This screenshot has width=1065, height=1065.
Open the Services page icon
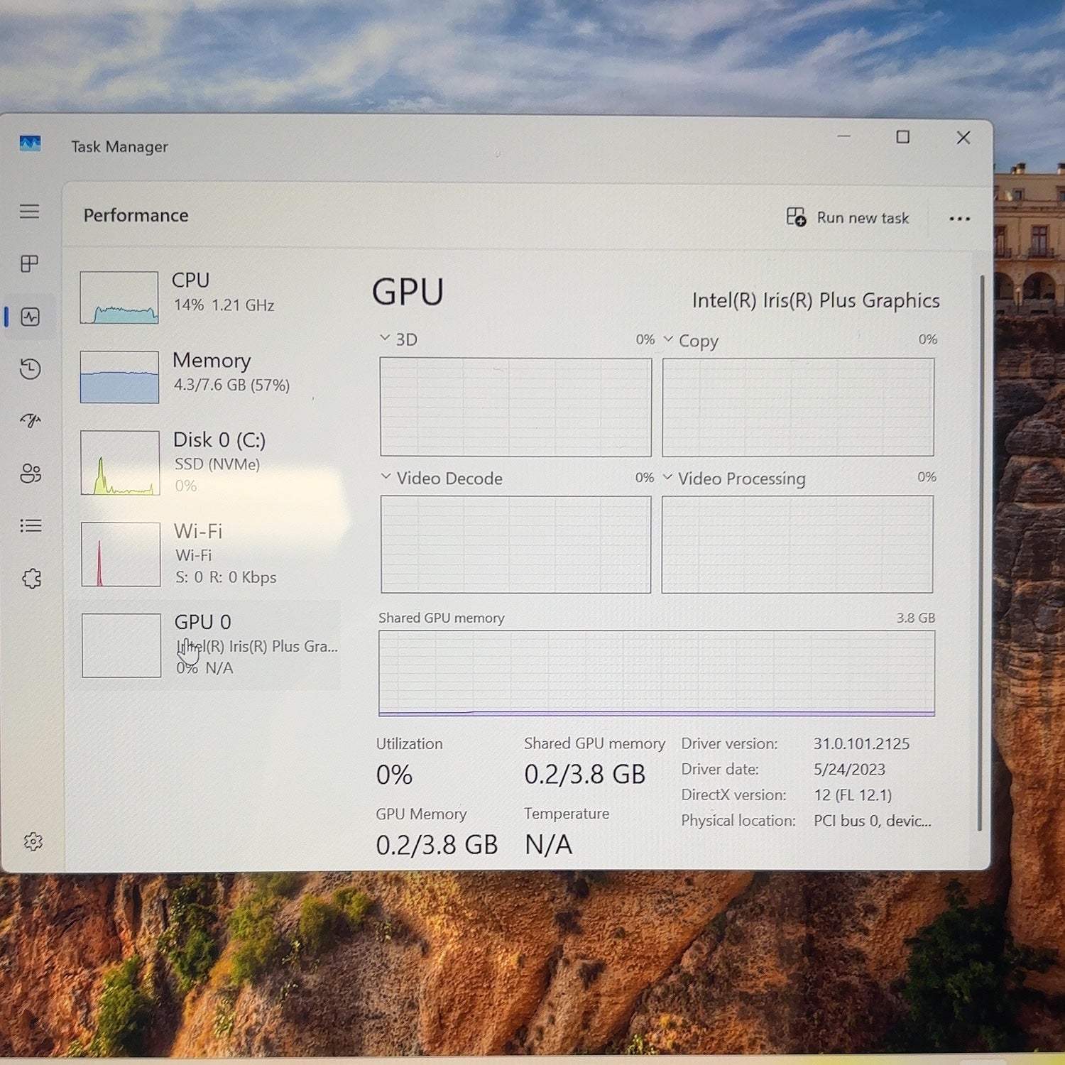[31, 579]
